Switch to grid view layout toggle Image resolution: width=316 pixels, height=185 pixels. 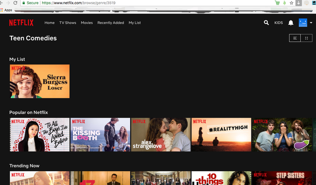[x=306, y=38]
